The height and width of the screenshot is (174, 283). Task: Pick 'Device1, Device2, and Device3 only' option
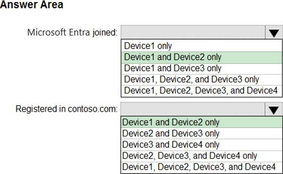191,79
